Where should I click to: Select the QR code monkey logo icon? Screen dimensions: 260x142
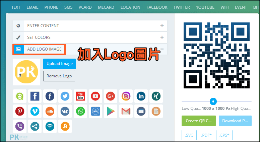20,96
